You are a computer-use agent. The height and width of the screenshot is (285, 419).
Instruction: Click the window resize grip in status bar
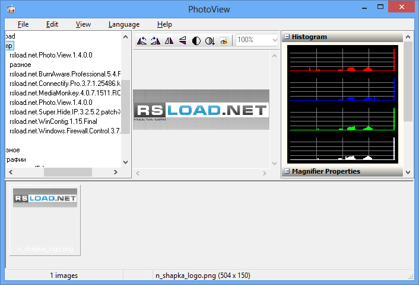tap(411, 277)
